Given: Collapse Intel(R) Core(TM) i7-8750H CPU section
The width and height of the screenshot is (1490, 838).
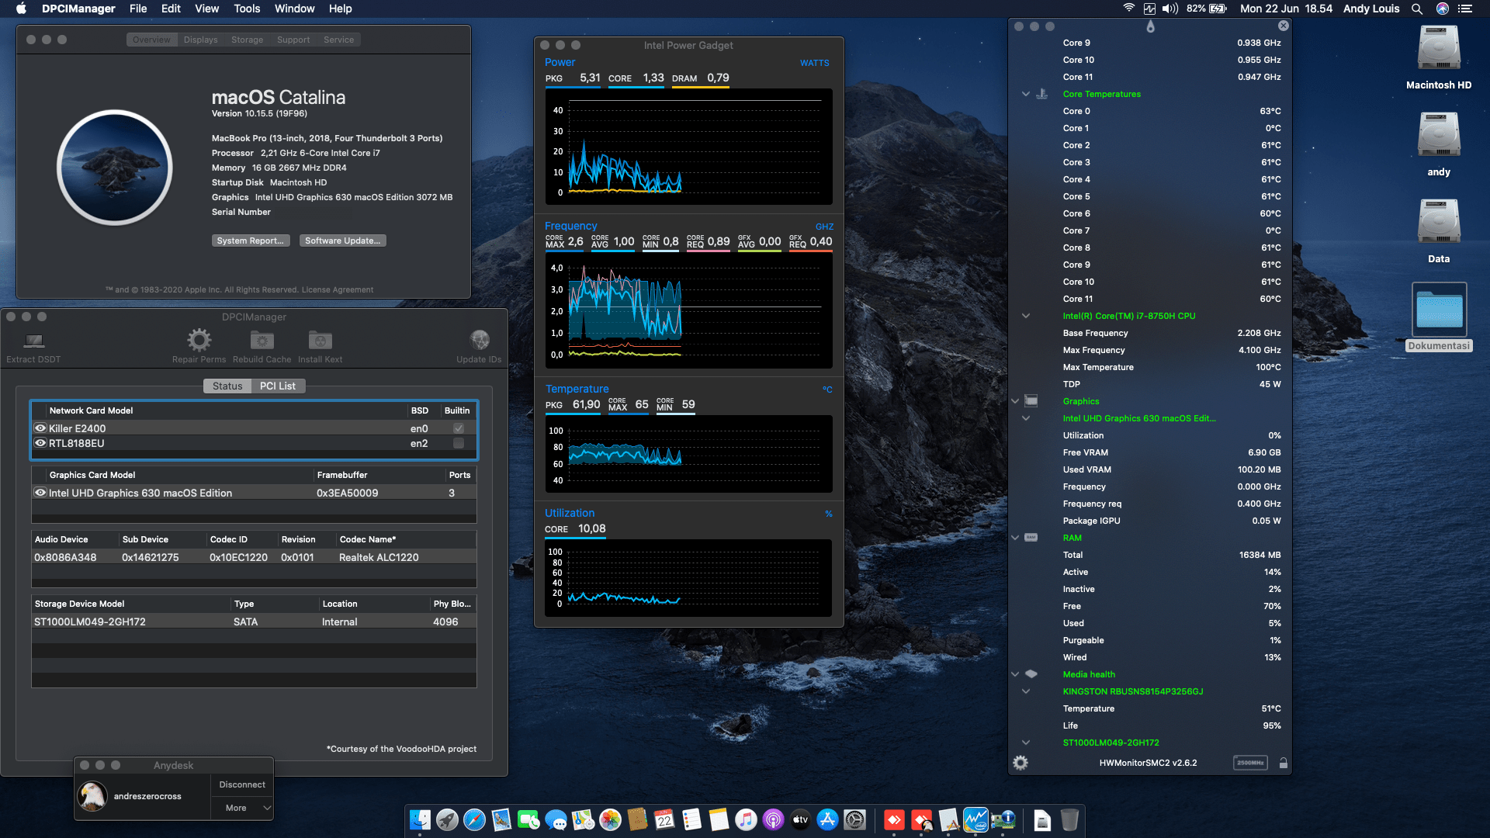Looking at the screenshot, I should coord(1026,316).
